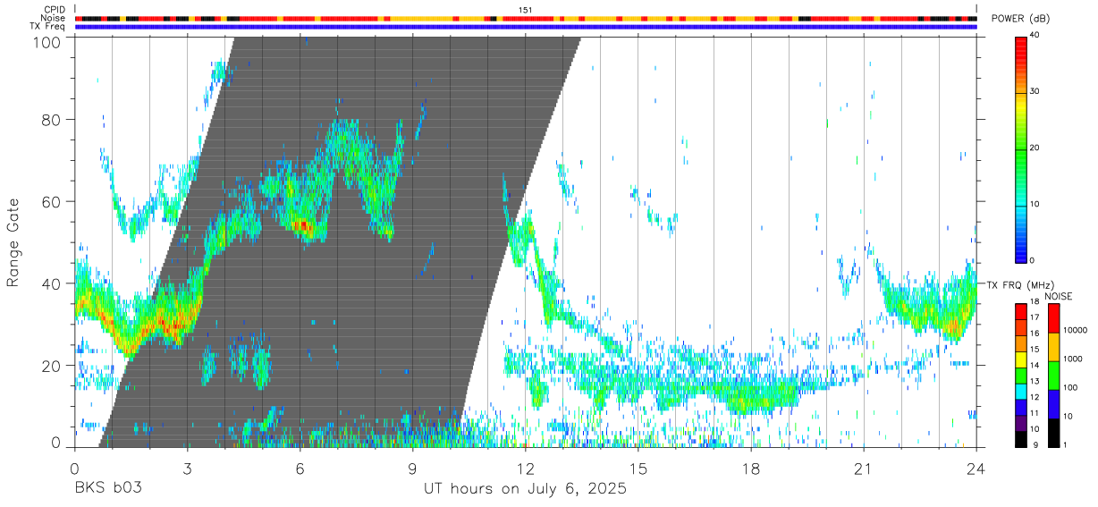
Task: Click the 1000 label in noise legend
Action: pyautogui.click(x=1072, y=359)
